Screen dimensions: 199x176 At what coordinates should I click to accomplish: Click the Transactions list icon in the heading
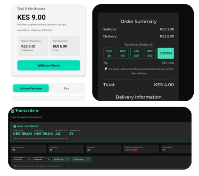[13, 111]
